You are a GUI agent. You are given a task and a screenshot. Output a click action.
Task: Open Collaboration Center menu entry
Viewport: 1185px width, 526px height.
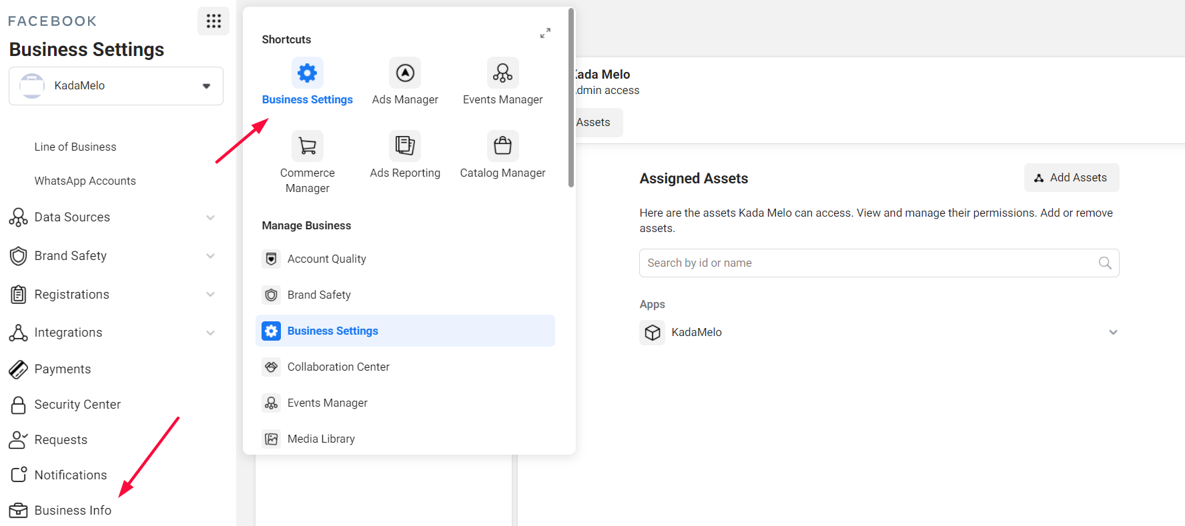[x=405, y=367]
